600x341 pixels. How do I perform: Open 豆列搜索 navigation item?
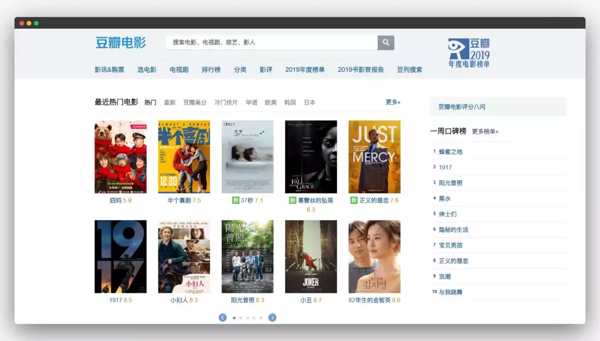point(410,69)
